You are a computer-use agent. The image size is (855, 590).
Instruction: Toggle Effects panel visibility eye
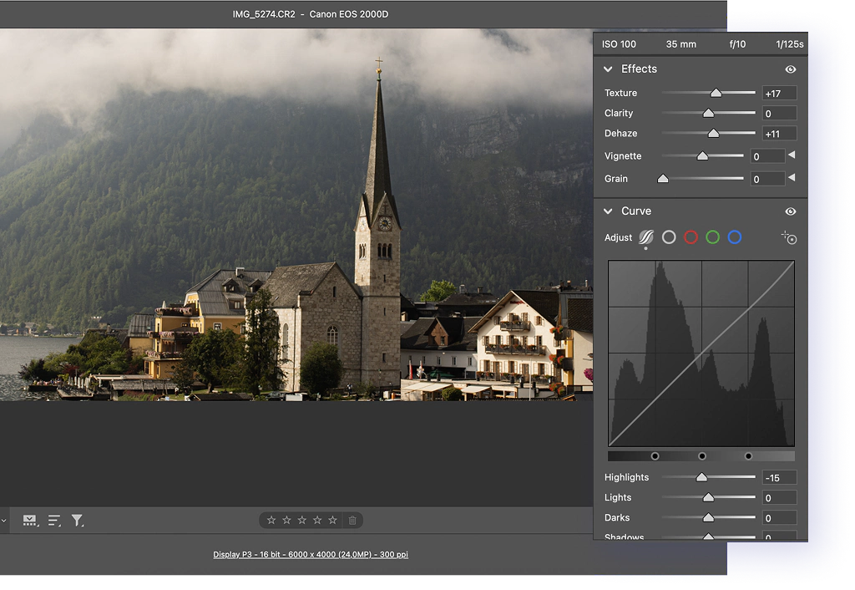click(791, 69)
